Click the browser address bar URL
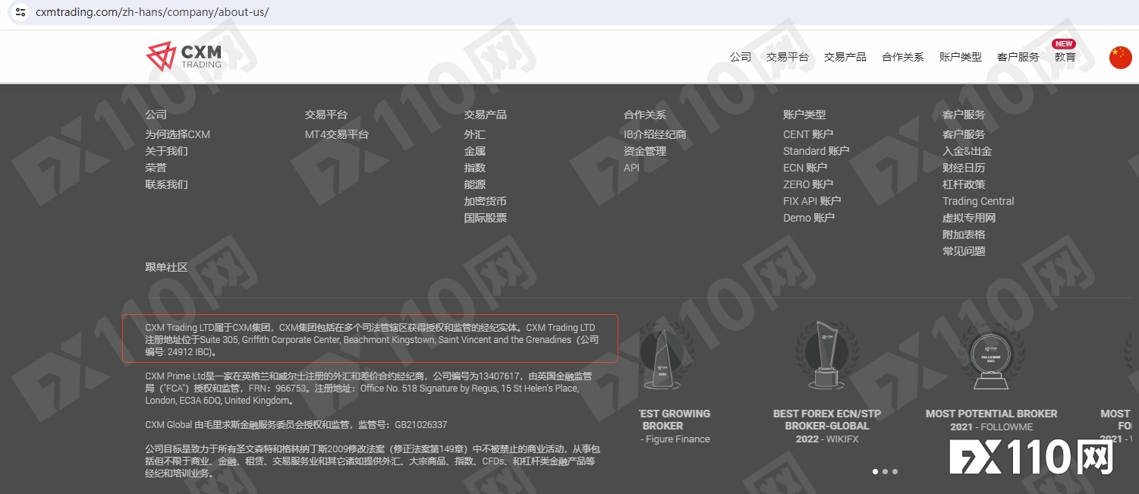Viewport: 1139px width, 494px height. point(153,12)
